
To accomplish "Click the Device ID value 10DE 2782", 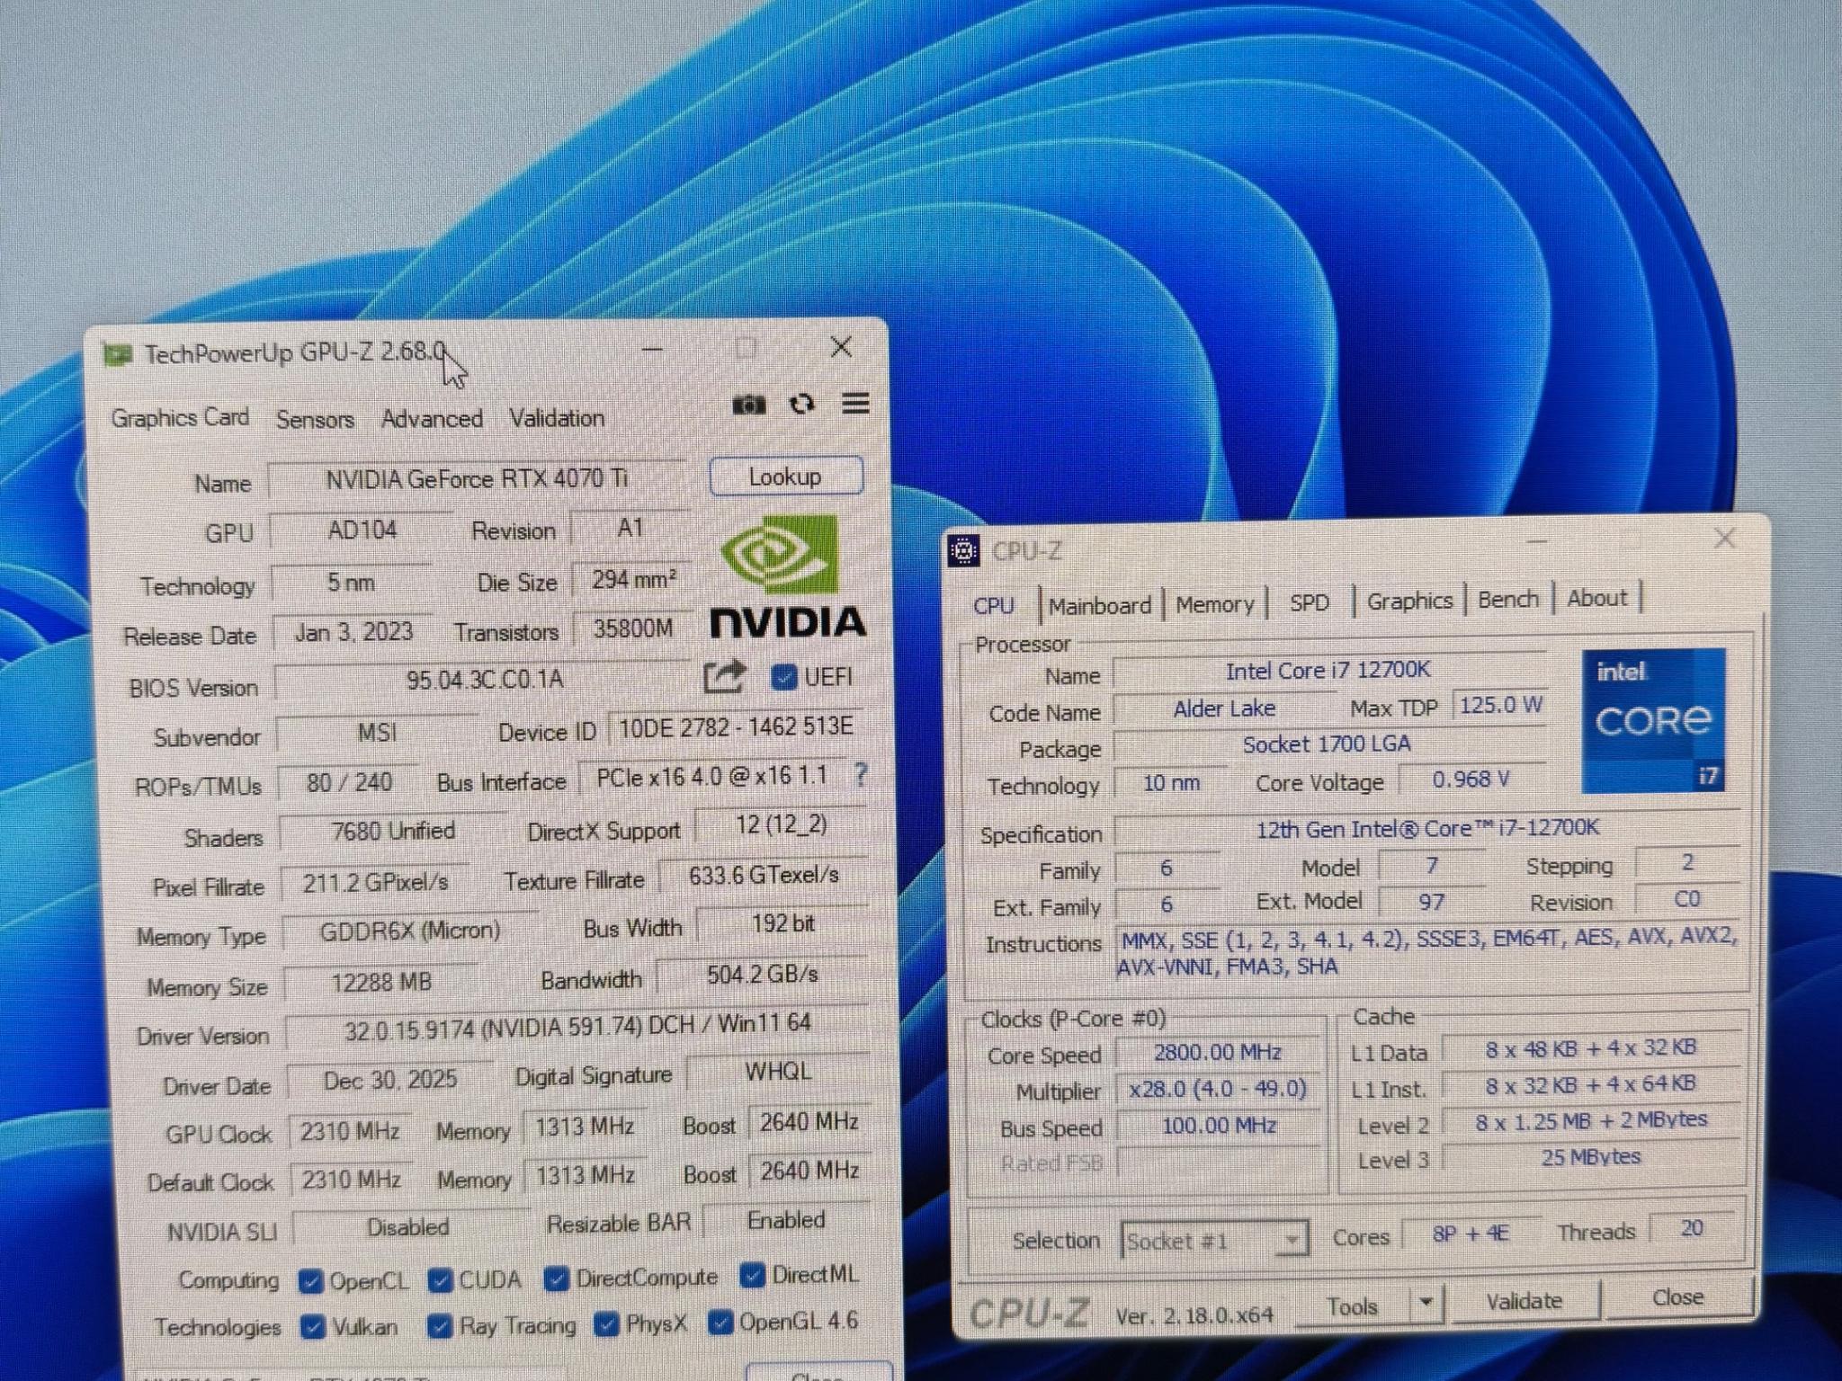I will [736, 726].
